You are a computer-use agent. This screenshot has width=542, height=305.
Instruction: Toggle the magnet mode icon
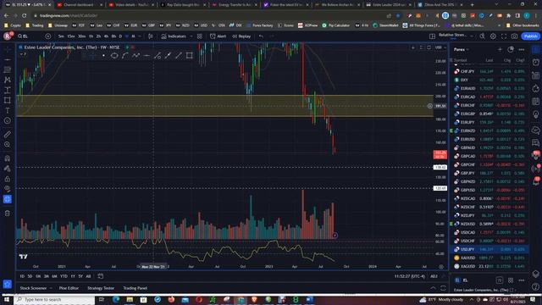click(x=8, y=158)
